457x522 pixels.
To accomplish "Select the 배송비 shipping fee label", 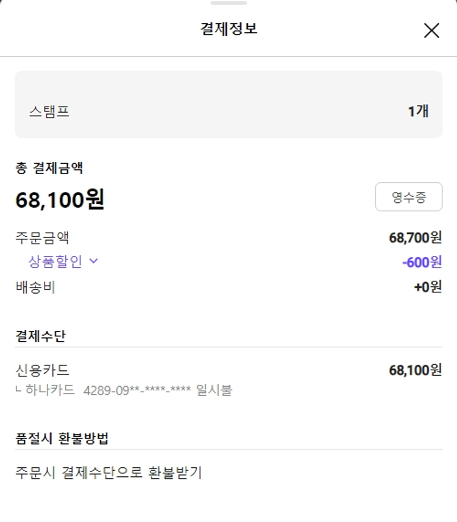I will click(35, 287).
